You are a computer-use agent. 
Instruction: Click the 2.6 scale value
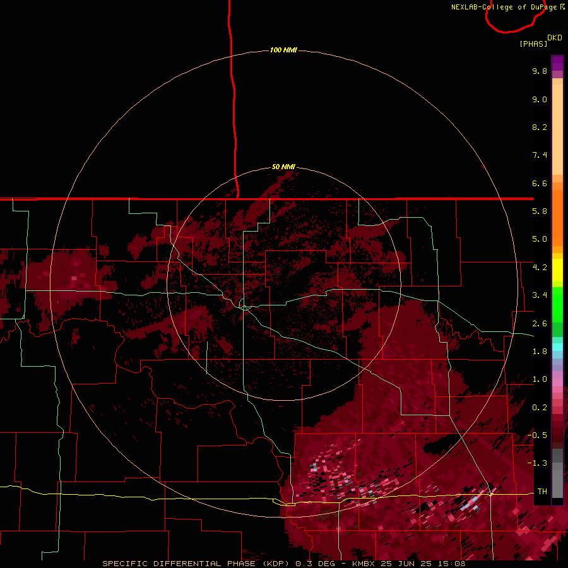540,324
